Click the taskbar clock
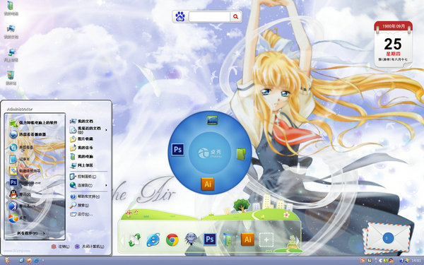The width and height of the screenshot is (424, 265). (417, 261)
